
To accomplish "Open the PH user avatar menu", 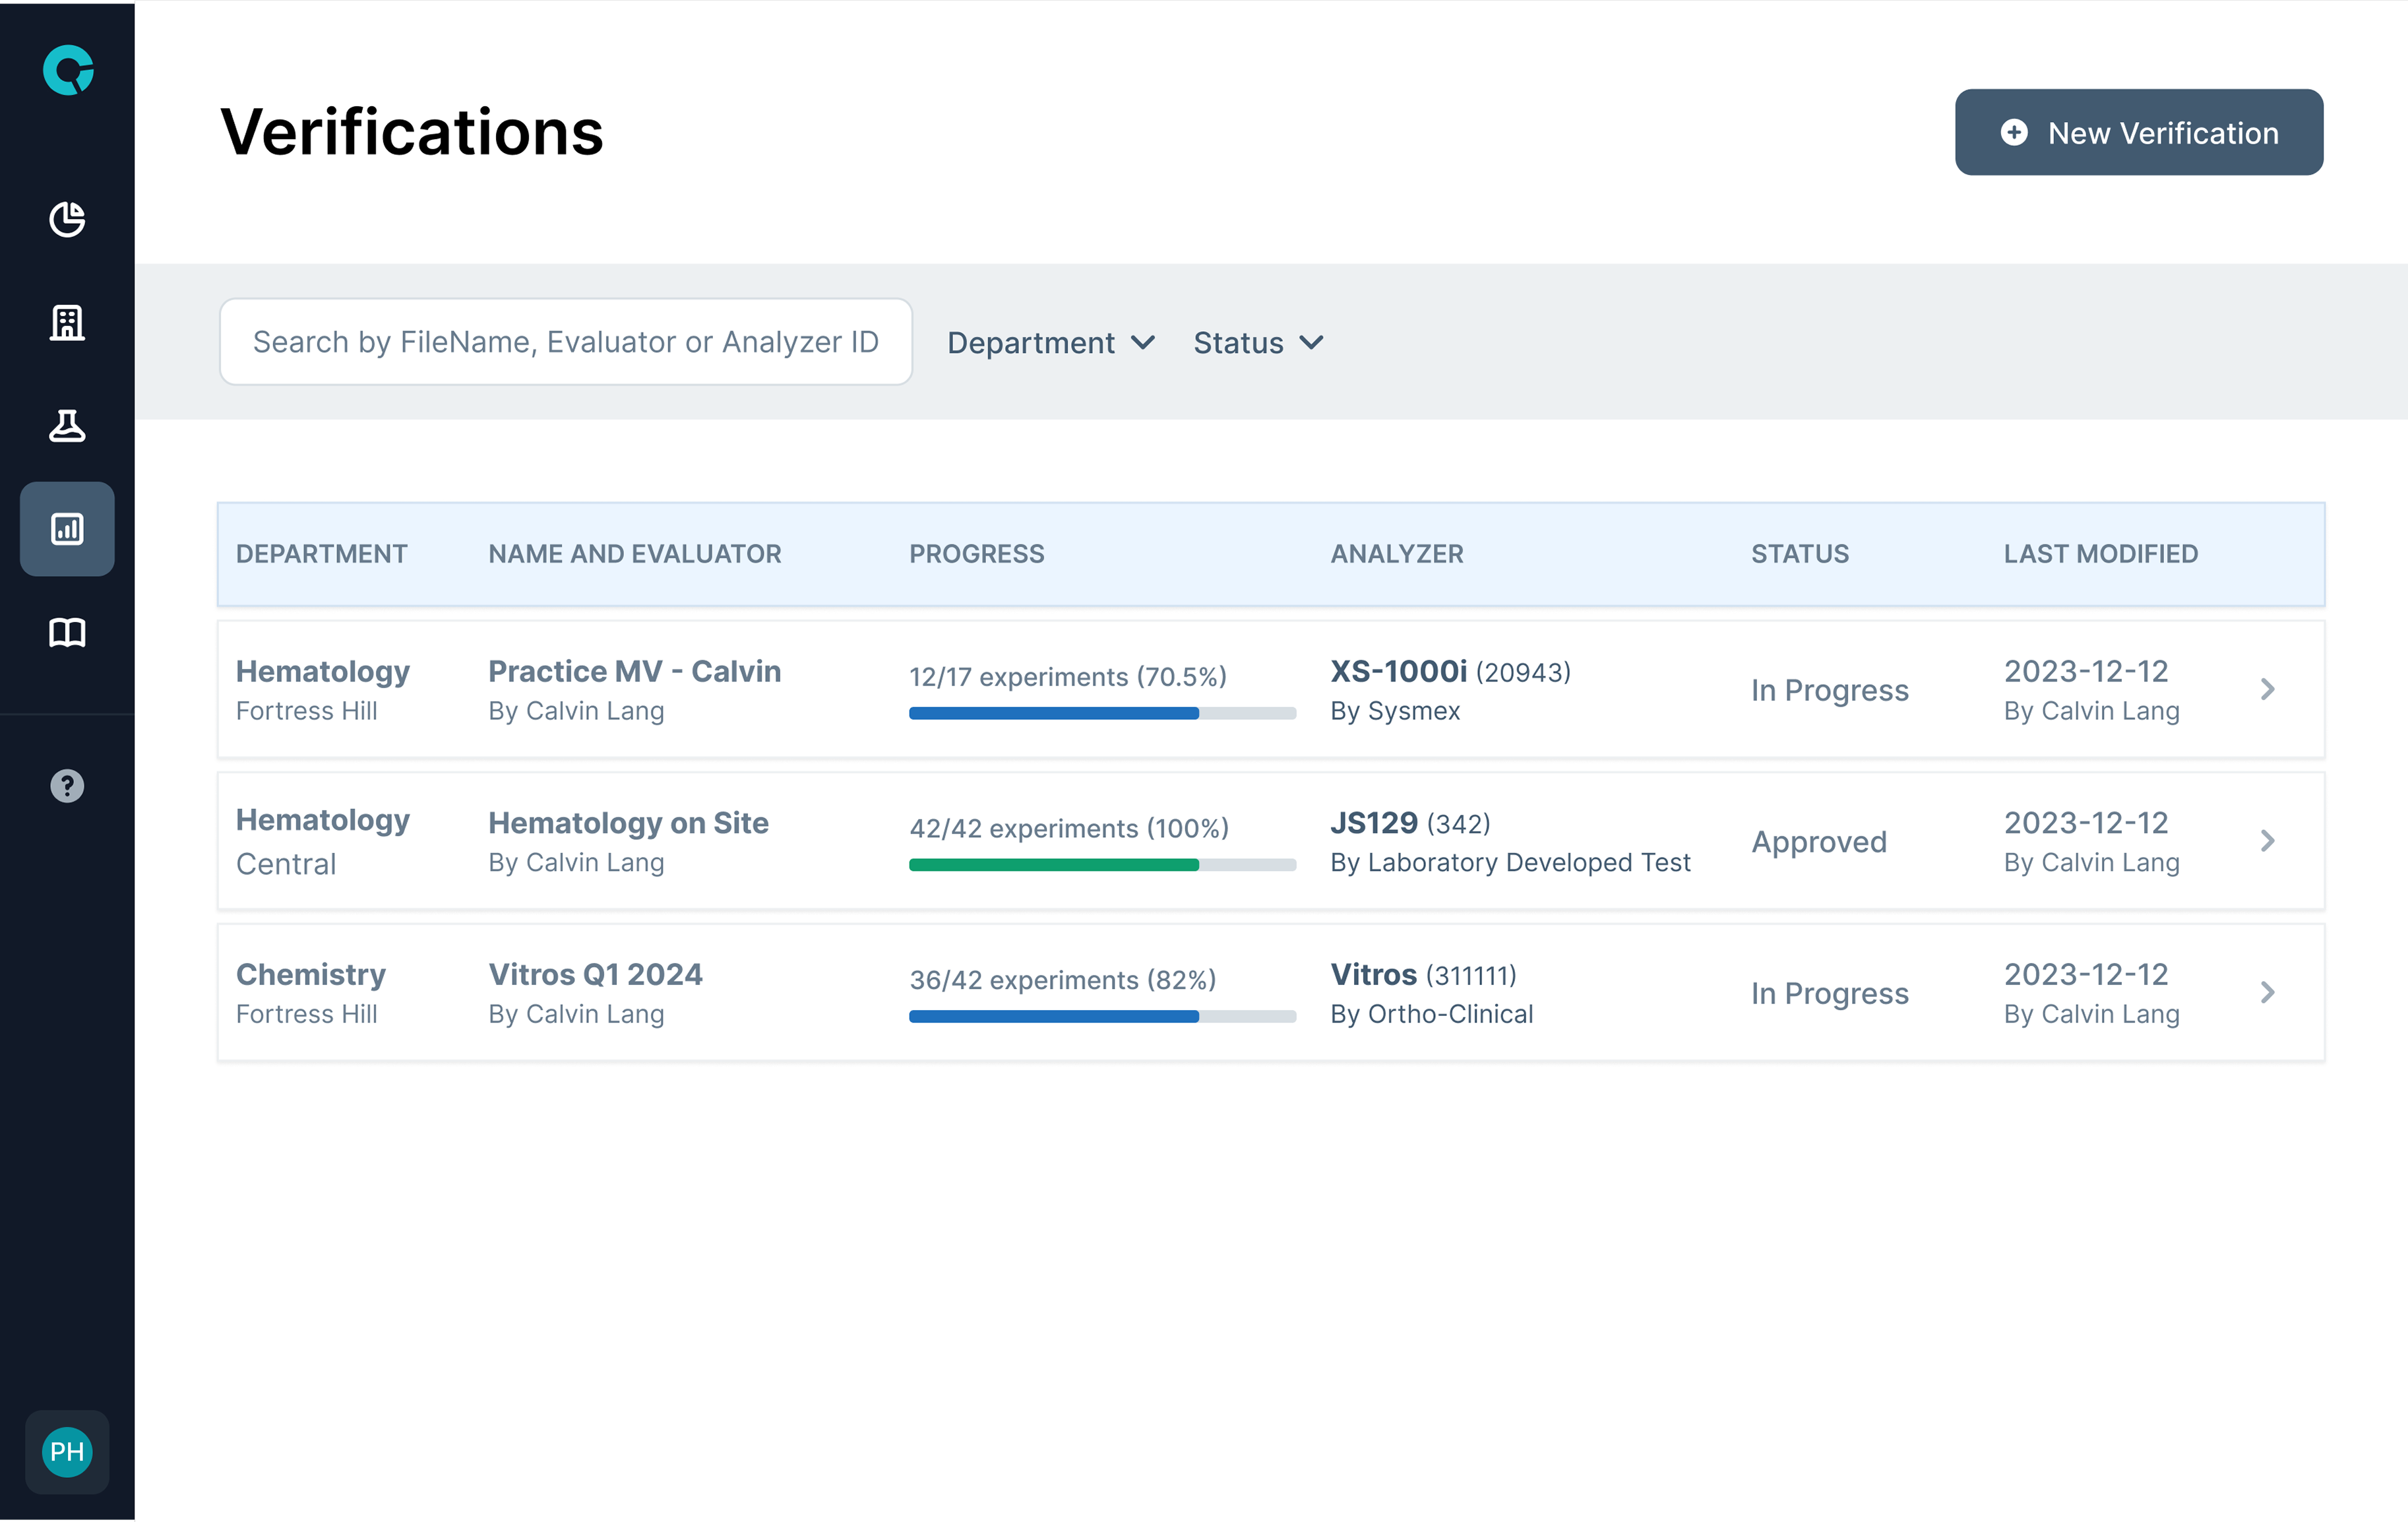I will click(67, 1451).
